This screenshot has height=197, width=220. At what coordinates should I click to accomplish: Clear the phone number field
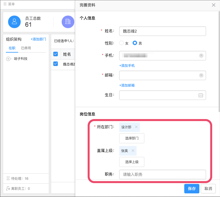(x=201, y=56)
